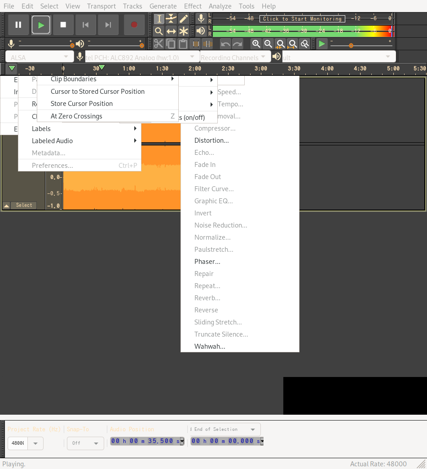Screen dimensions: 427x469
Task: Click the Cut audio scissors icon
Action: point(158,44)
